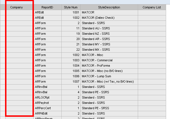The image size is (170, 119).
Task: Click the Company List cell in ARPNEdit row
Action: (152, 113)
